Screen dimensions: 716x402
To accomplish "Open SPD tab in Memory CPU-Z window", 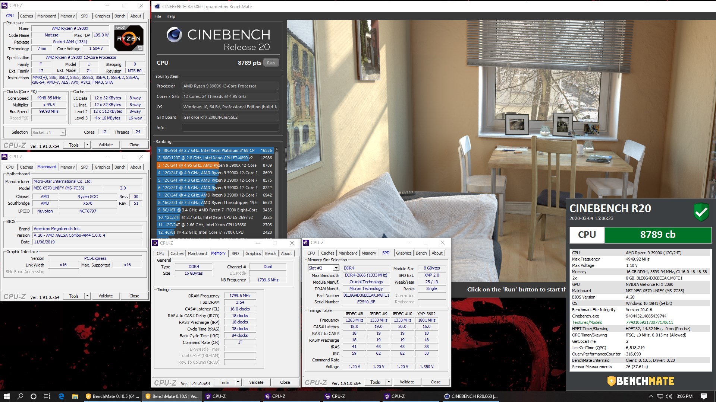I will pos(235,253).
